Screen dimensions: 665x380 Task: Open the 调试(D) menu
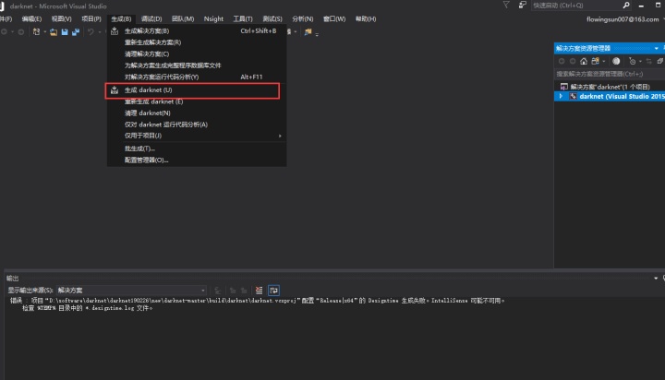coord(151,18)
